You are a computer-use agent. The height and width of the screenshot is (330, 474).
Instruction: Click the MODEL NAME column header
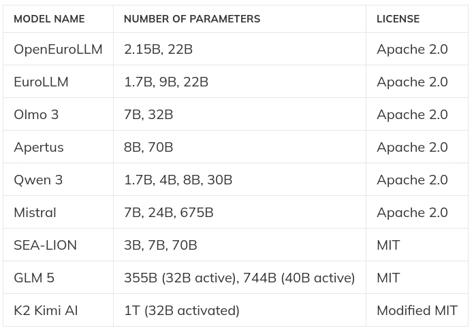[x=49, y=19]
